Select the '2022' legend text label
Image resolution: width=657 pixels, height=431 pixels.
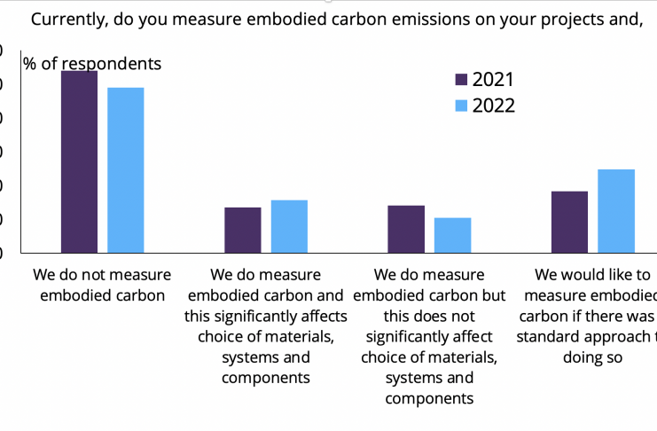[493, 106]
